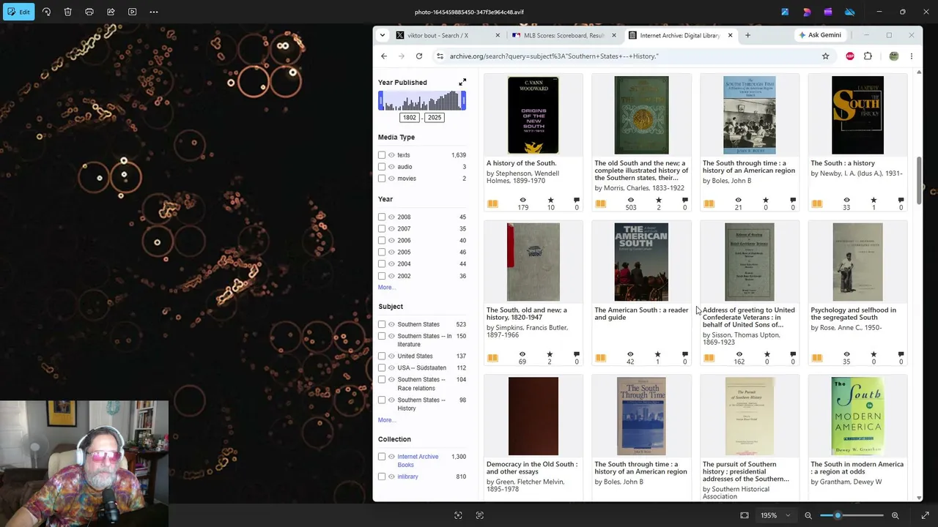Viewport: 938px width, 527px height.
Task: Go back in the browser
Action: click(x=384, y=56)
